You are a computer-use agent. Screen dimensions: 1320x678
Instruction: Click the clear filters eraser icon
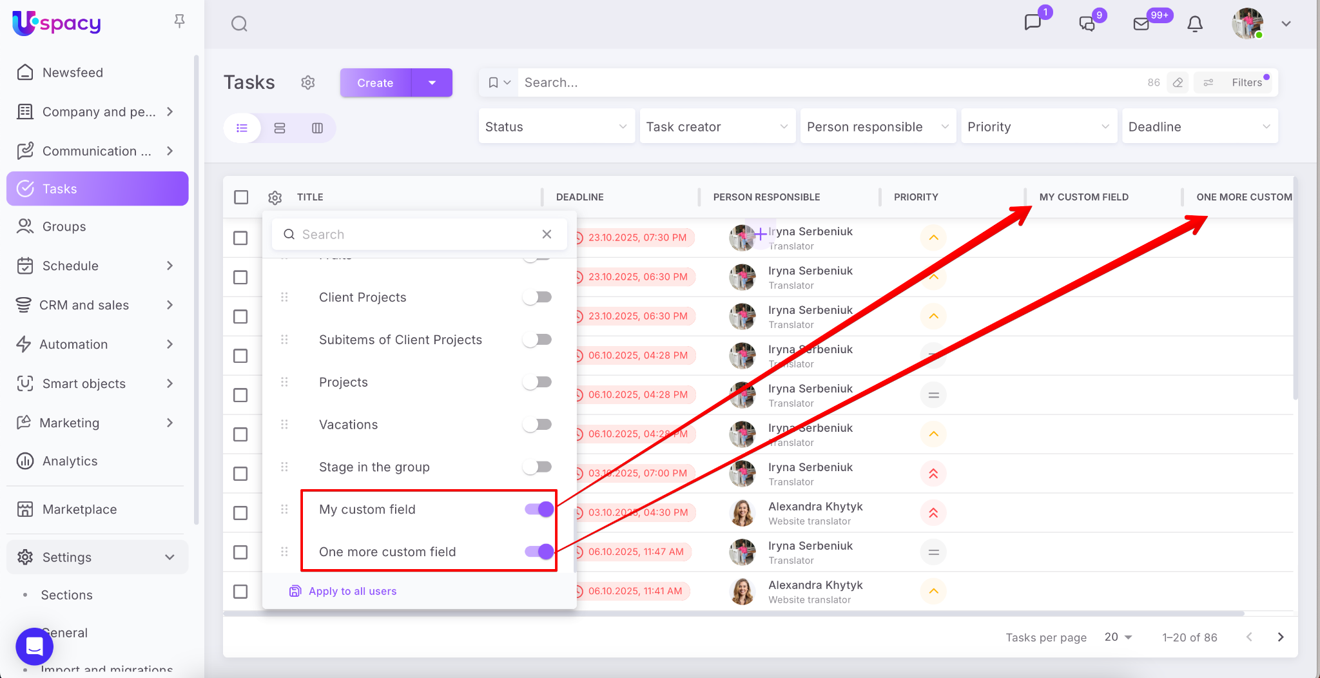(x=1178, y=82)
